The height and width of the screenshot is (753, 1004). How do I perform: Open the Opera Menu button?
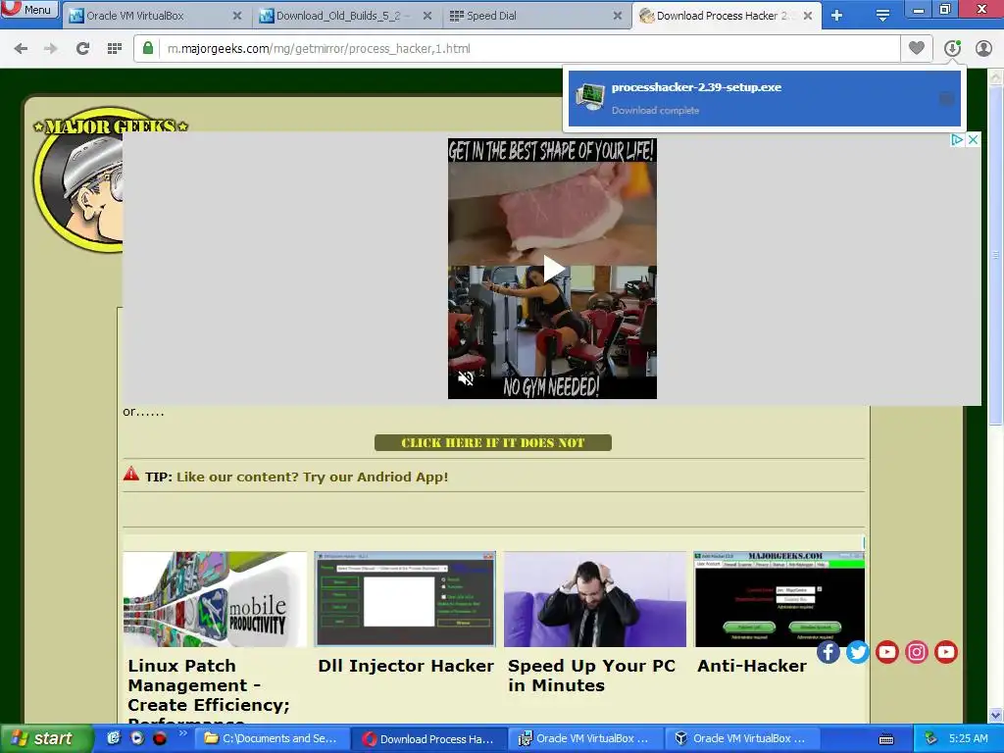[x=29, y=9]
